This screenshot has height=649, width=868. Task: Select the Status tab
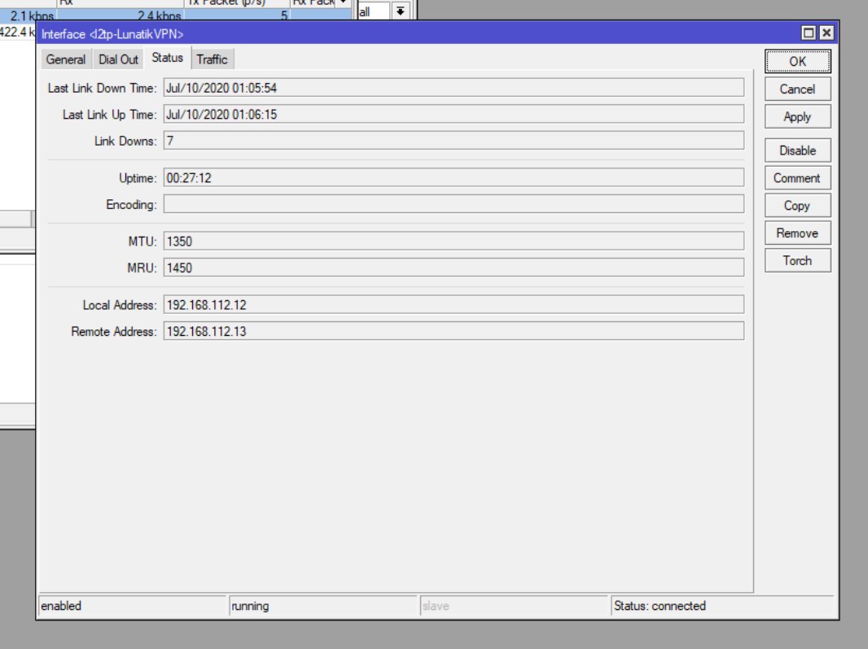[x=167, y=58]
